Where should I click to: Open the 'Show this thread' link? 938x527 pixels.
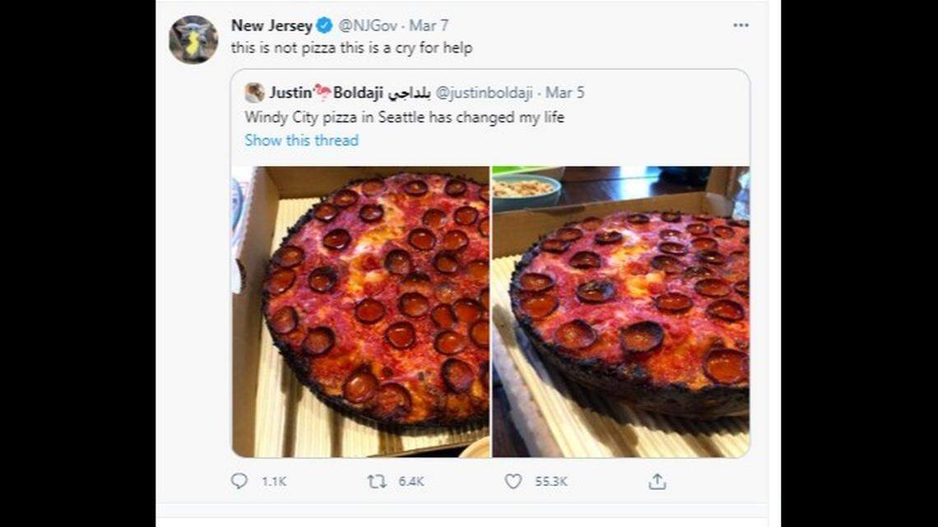click(x=302, y=140)
